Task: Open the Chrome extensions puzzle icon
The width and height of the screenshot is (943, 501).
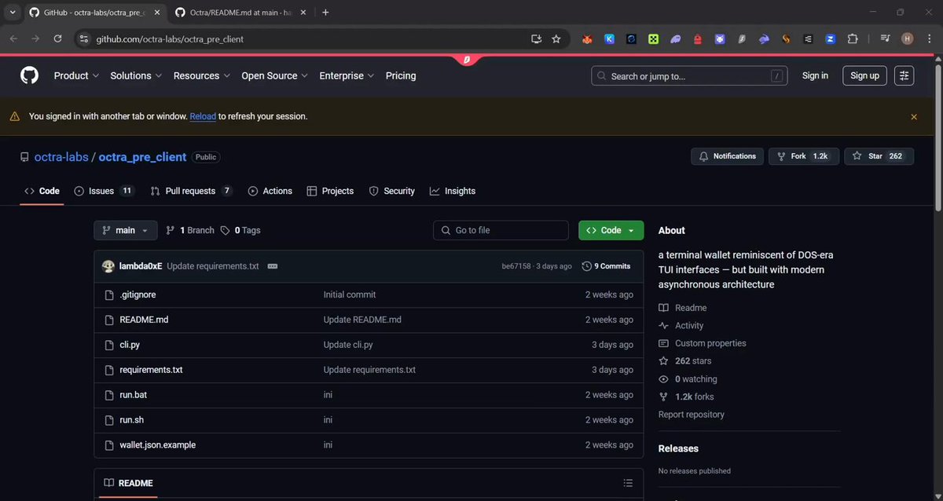Action: click(853, 38)
